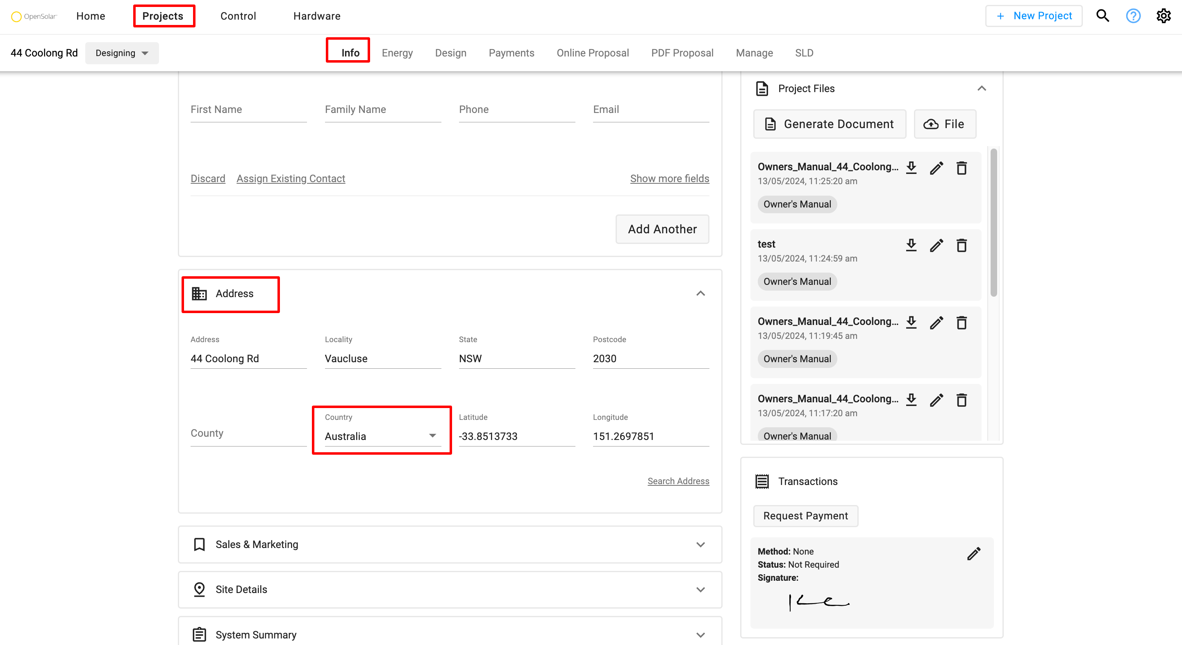The height and width of the screenshot is (645, 1182).
Task: Click the Project Files list scrollbar
Action: [993, 223]
